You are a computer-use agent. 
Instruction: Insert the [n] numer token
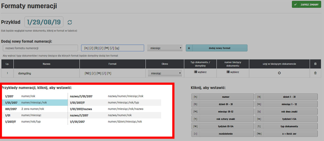[x=222, y=97]
